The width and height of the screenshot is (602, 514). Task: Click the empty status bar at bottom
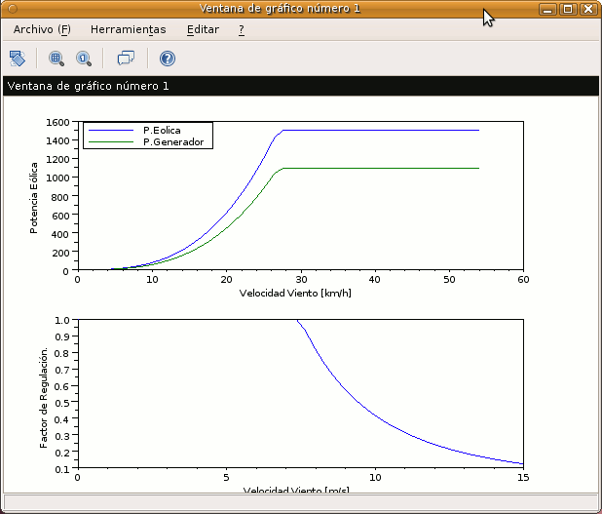tap(301, 502)
